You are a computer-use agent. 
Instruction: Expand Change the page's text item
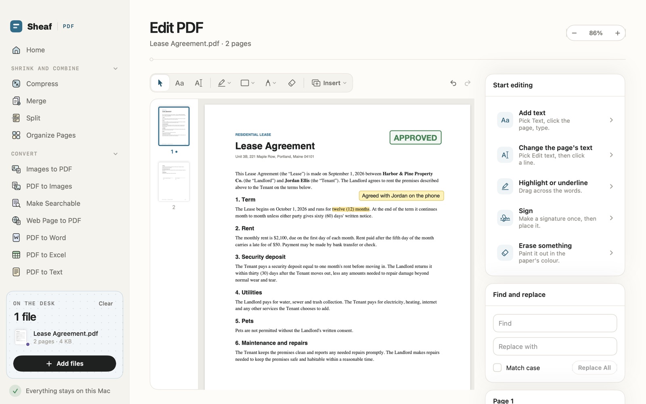coord(555,155)
